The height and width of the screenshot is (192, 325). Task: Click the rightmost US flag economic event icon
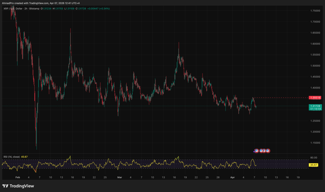click(268, 151)
